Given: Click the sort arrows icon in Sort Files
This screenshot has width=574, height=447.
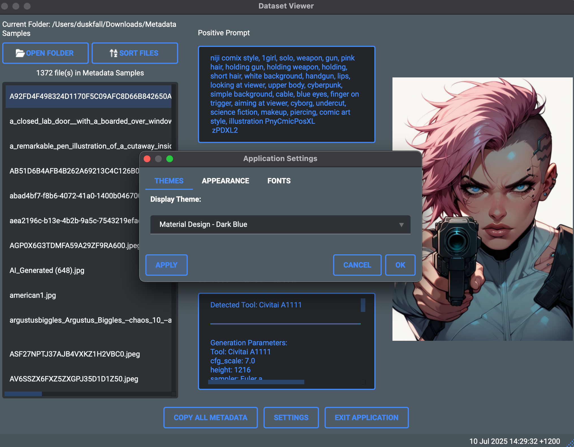Looking at the screenshot, I should (x=113, y=53).
